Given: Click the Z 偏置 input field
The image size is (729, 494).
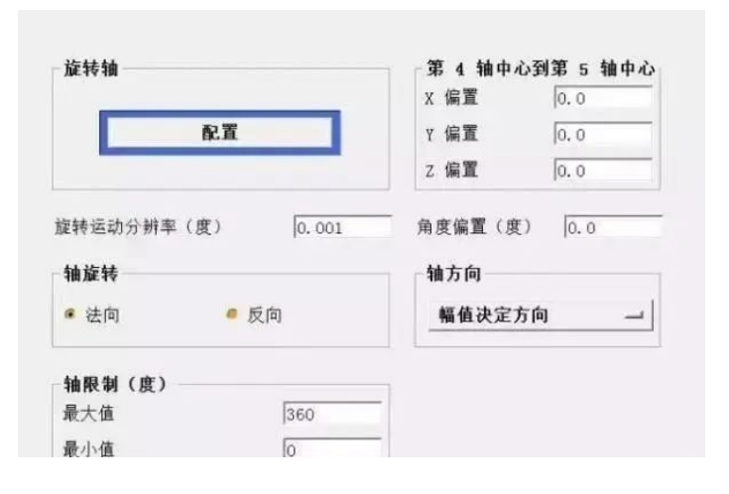Looking at the screenshot, I should (x=602, y=171).
